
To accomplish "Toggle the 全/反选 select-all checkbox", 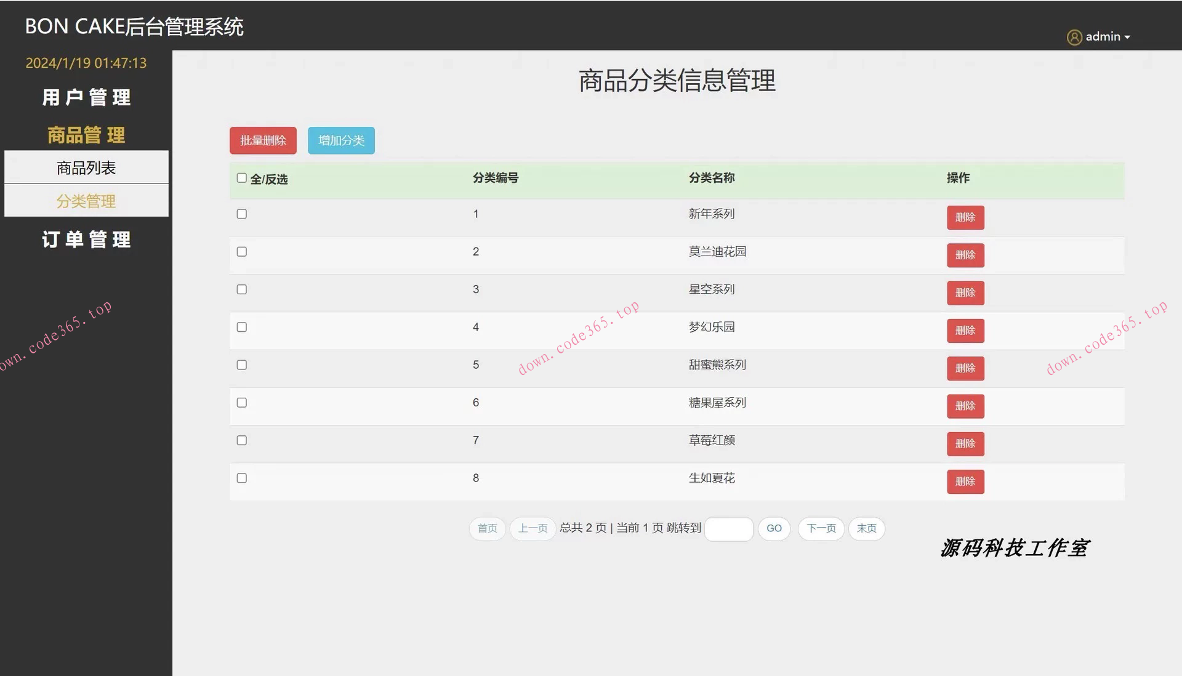I will (x=241, y=177).
